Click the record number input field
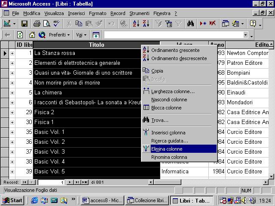This screenshot has width=275, height=206. (x=51, y=182)
